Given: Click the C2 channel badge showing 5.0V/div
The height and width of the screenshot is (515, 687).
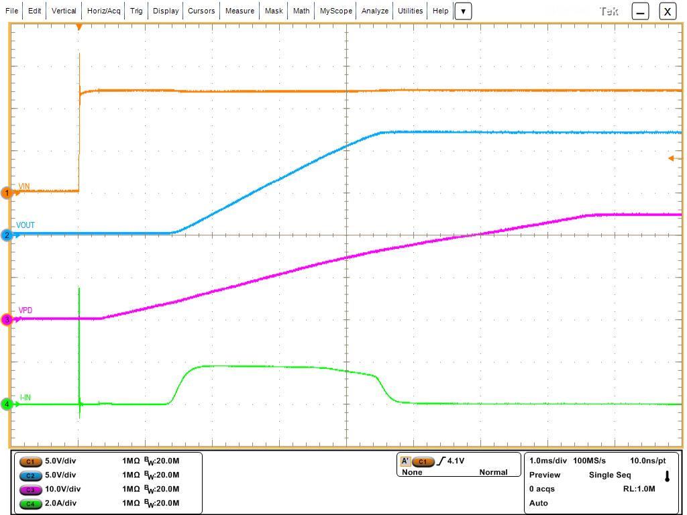Looking at the screenshot, I should [x=31, y=476].
